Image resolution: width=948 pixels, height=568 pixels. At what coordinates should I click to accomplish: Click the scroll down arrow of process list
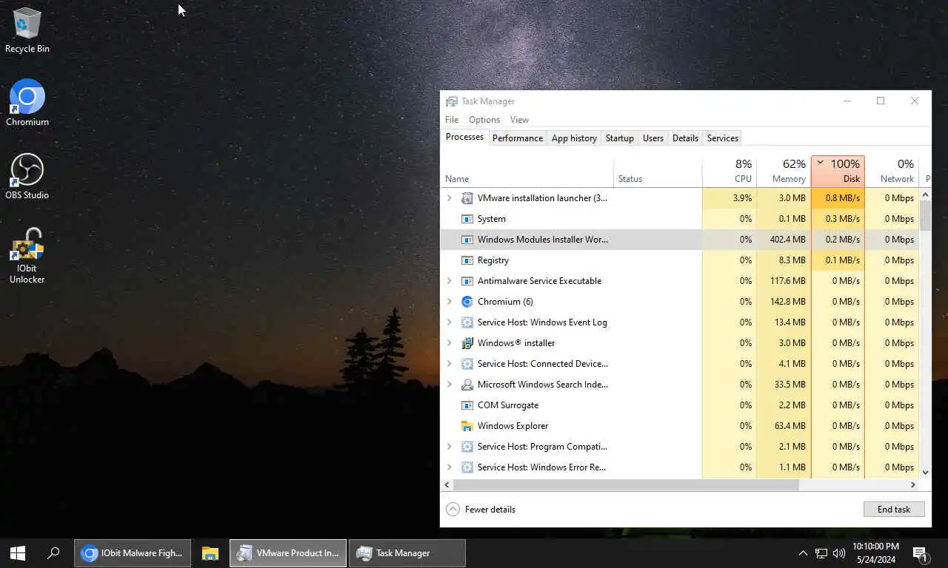coord(925,472)
